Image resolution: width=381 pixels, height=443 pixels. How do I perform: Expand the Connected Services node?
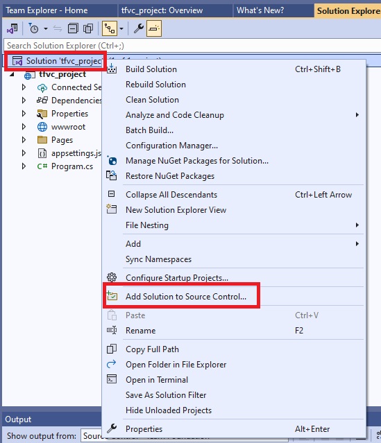click(24, 87)
